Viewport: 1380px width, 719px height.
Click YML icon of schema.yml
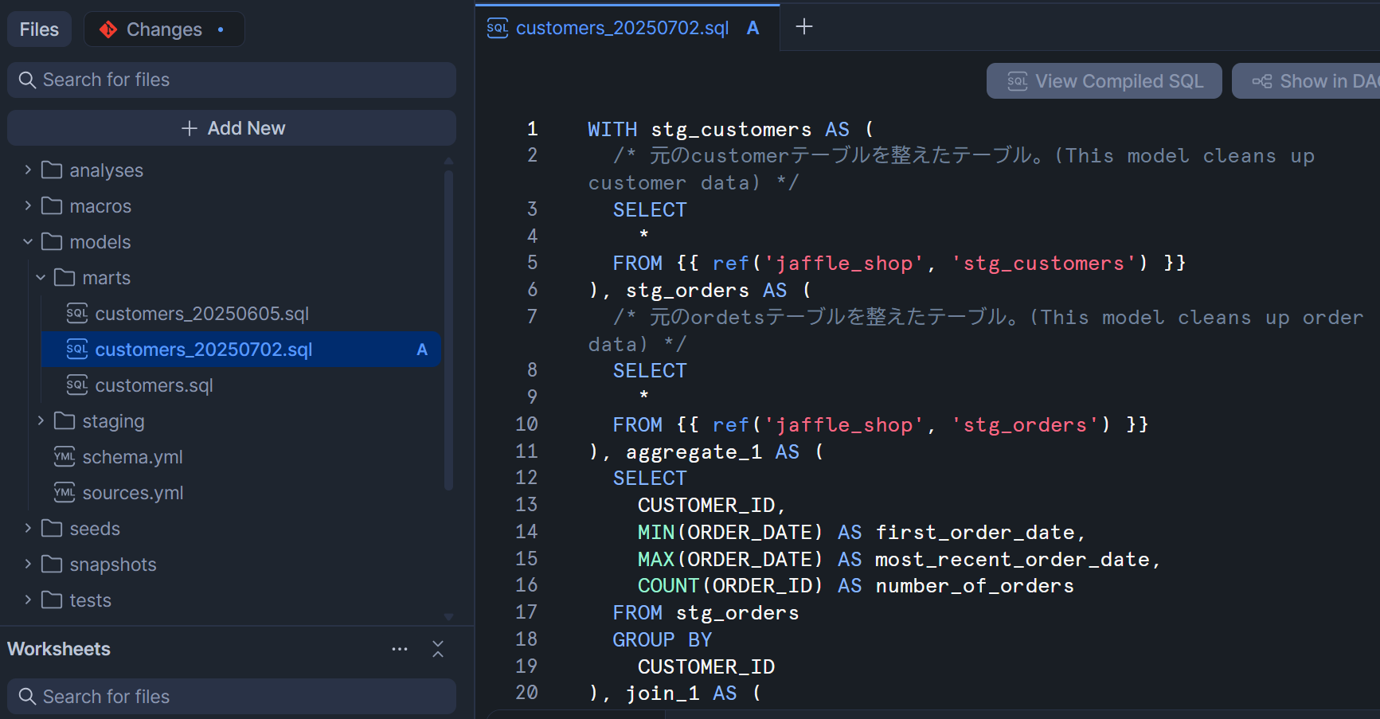65,456
